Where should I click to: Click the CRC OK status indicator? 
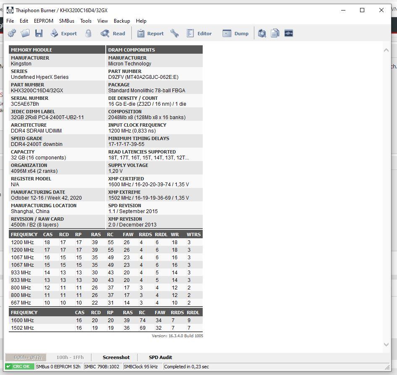pos(20,366)
